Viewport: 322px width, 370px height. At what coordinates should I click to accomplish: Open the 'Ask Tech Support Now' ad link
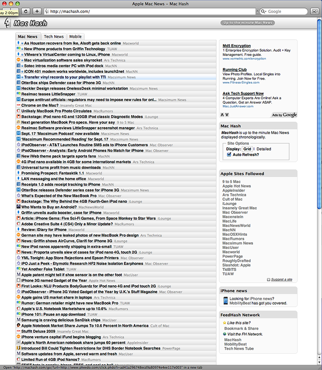[243, 93]
